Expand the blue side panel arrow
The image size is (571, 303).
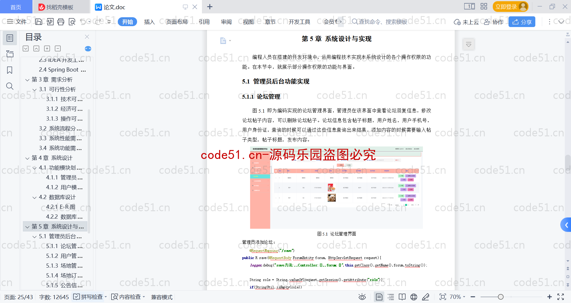pyautogui.click(x=566, y=225)
